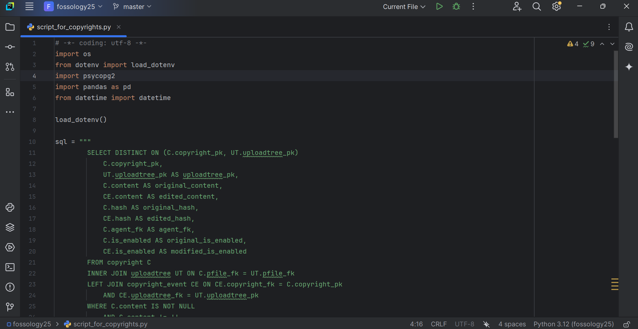This screenshot has width=638, height=329.
Task: Open the Project tool window folder icon
Action: coord(10,27)
